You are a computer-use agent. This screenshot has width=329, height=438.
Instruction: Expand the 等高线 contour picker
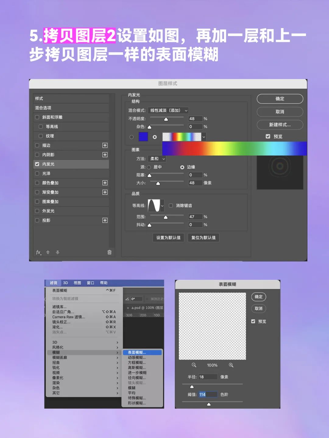point(162,206)
